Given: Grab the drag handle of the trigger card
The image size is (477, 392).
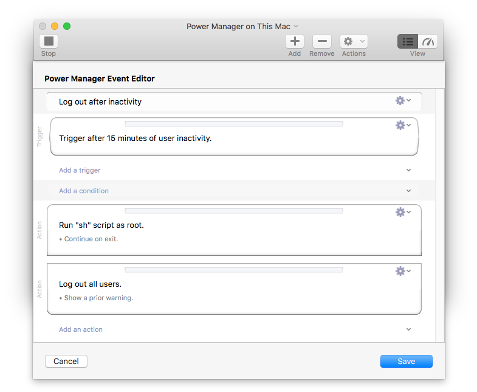Looking at the screenshot, I should coord(233,124).
